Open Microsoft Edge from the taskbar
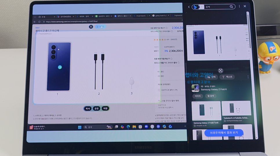280x156 pixels. point(128,127)
